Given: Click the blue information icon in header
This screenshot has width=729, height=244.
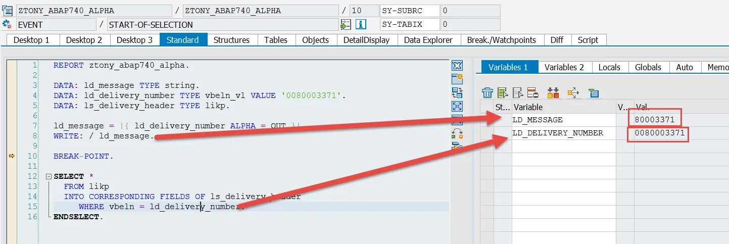Looking at the screenshot, I should click(361, 24).
